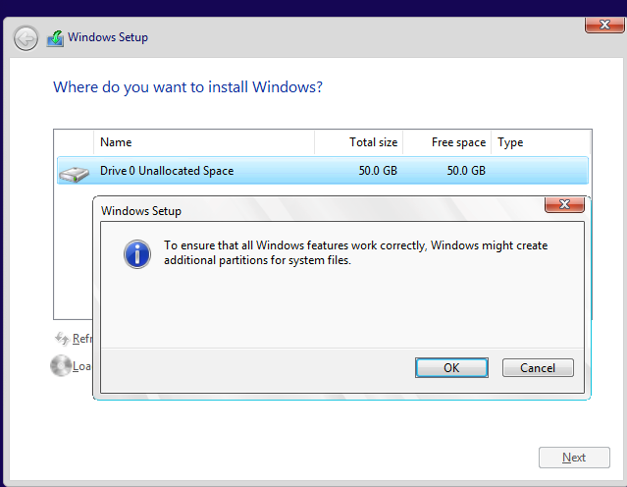Click the Free space column header
This screenshot has height=487, width=627.
click(447, 142)
